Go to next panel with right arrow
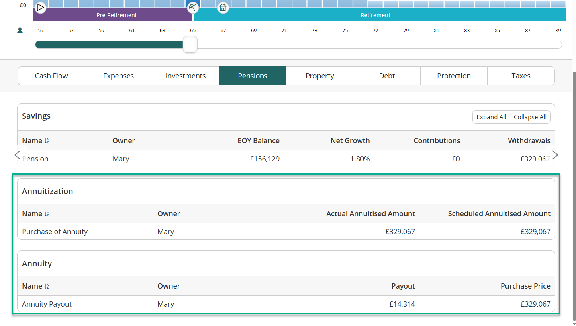 555,155
